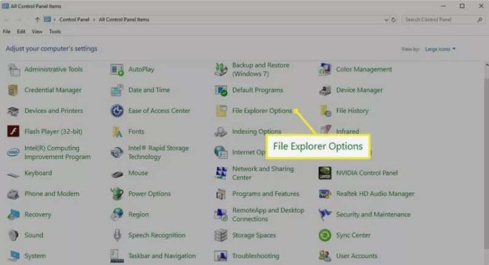Click the Back navigation arrow

7,20
